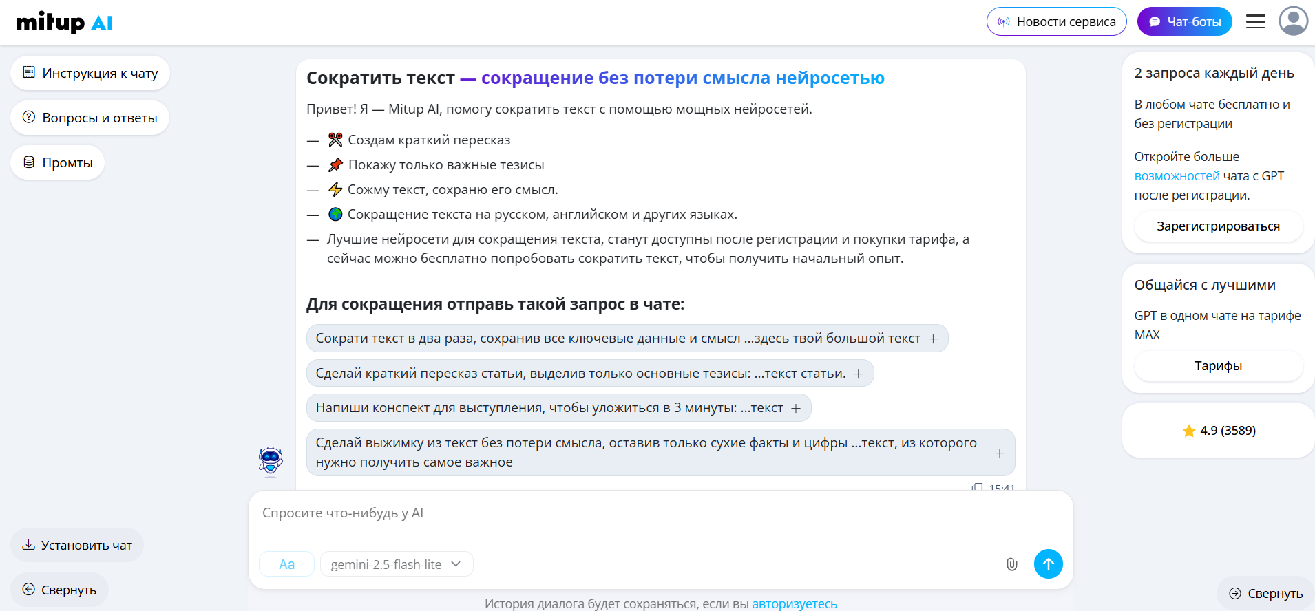Click the Зарегистрироваться button
This screenshot has height=611, width=1315.
(1218, 226)
